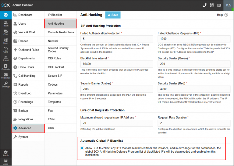
Task: Select Anti-Hacking submenu
Action: (61, 23)
